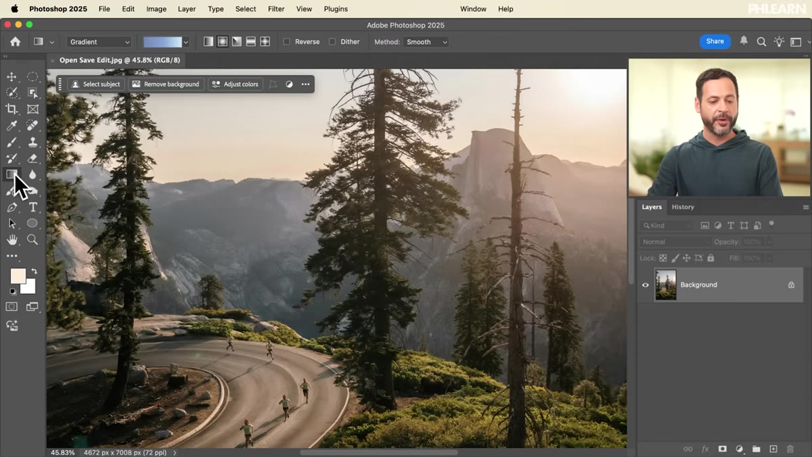Viewport: 812px width, 457px height.
Task: Switch to the History tab
Action: click(683, 207)
